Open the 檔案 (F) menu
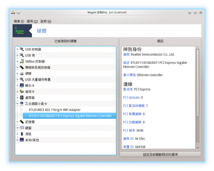The image size is (214, 171). pos(19,21)
